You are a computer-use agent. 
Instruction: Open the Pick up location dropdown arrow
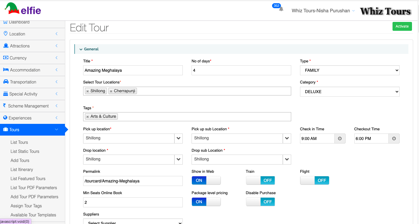click(x=178, y=138)
